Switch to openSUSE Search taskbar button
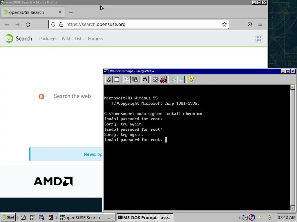 click(x=87, y=217)
